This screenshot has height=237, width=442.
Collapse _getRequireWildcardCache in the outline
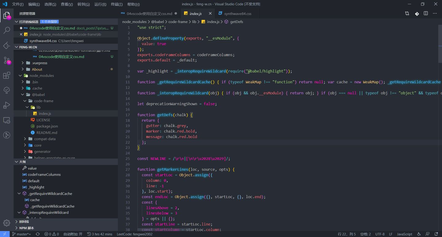(x=19, y=193)
